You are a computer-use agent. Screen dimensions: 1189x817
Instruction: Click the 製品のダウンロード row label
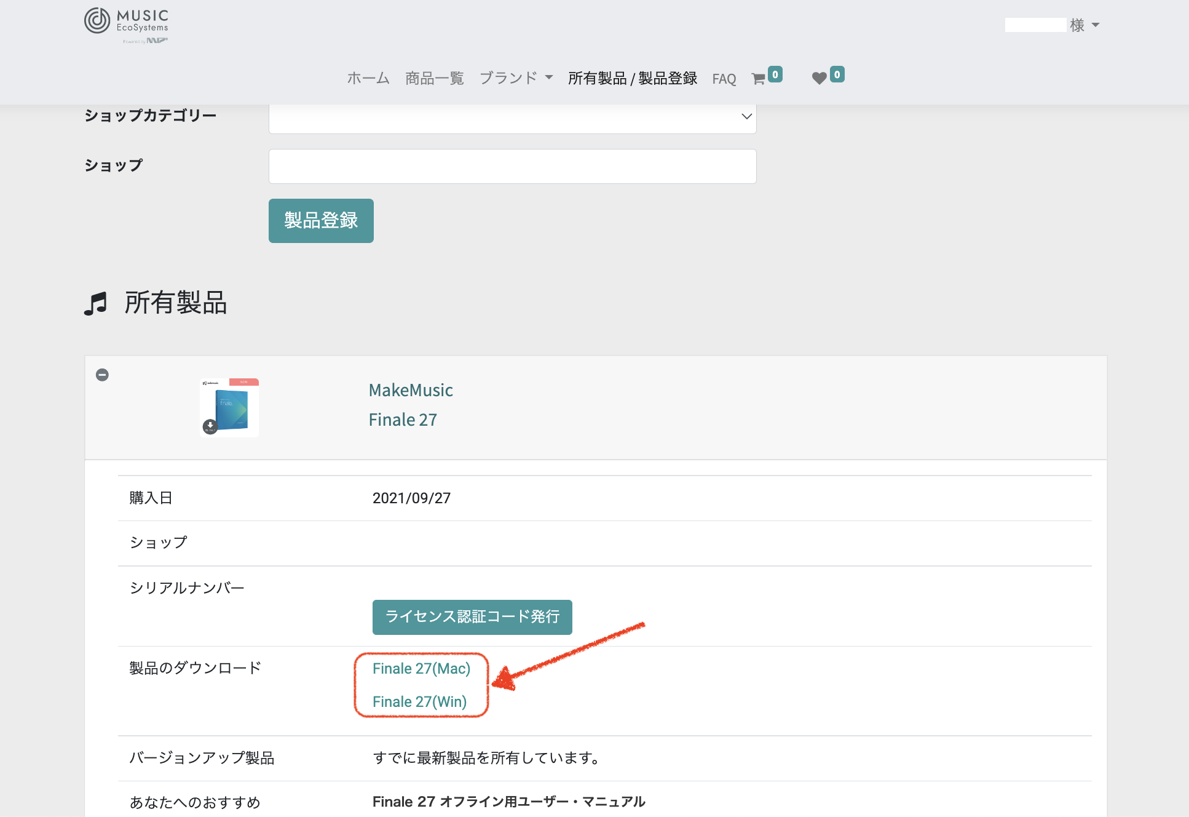195,668
